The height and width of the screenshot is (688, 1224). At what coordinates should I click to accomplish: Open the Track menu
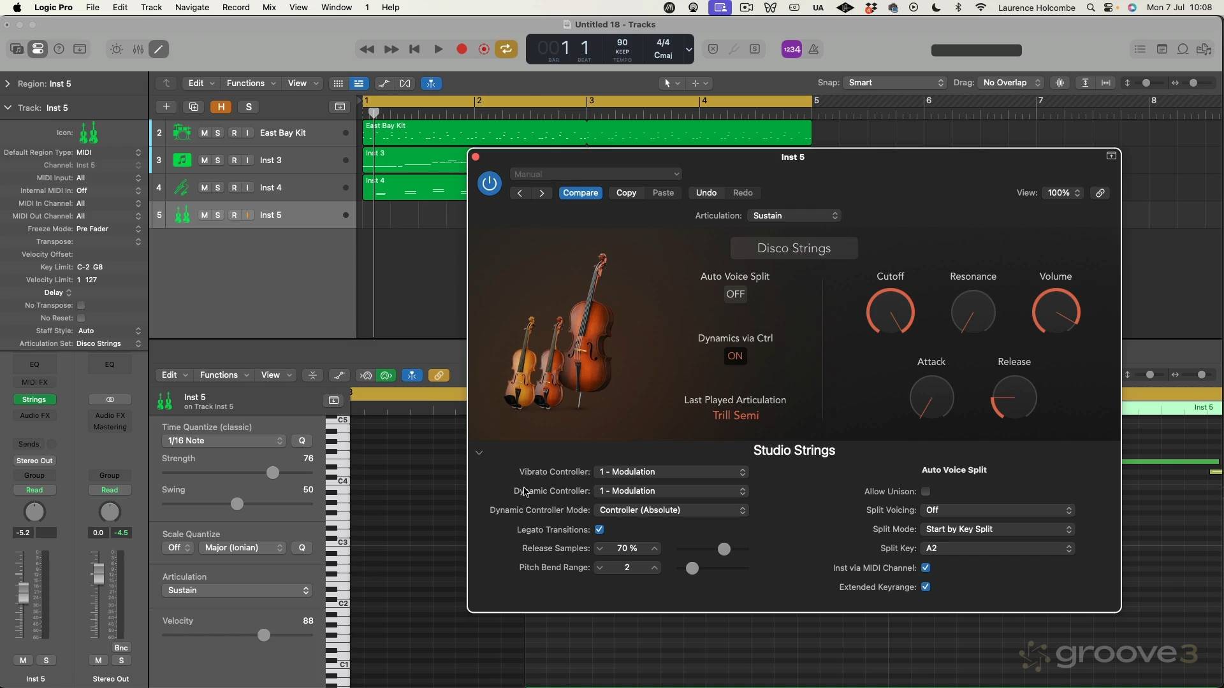[151, 8]
